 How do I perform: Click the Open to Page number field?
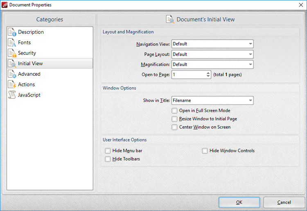[x=187, y=75]
